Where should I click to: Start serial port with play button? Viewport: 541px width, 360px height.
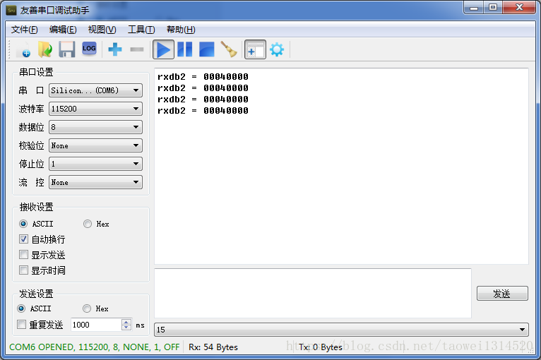[x=163, y=49]
